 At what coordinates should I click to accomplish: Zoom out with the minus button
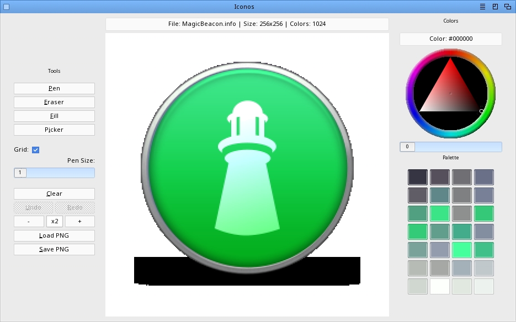(29, 221)
